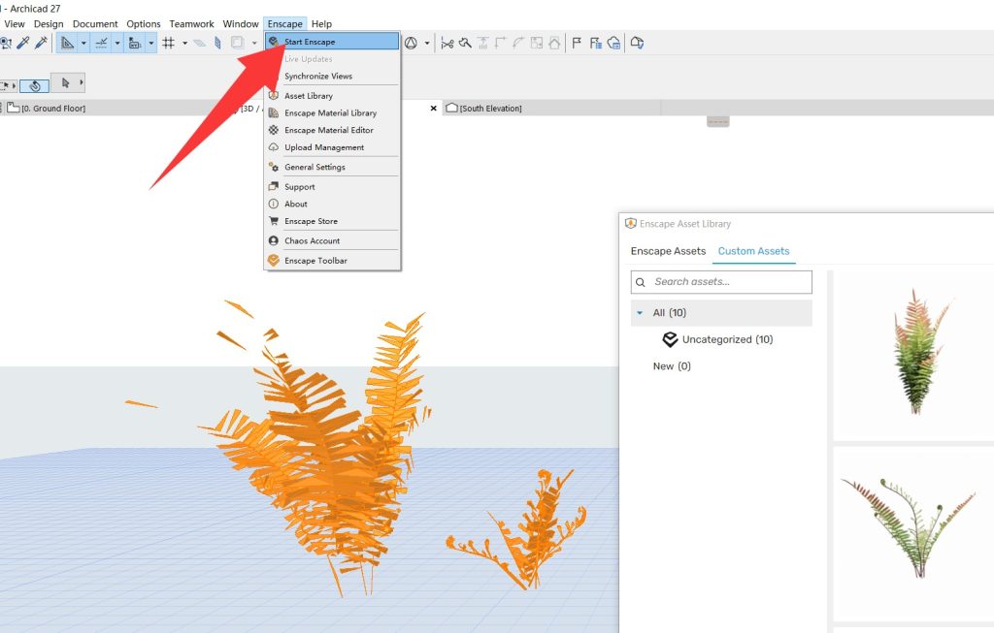Click Start Enscape in the menu
994x633 pixels.
click(x=310, y=42)
